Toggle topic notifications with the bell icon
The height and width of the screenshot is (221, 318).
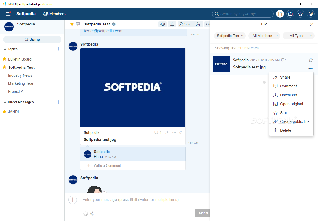[172, 24]
